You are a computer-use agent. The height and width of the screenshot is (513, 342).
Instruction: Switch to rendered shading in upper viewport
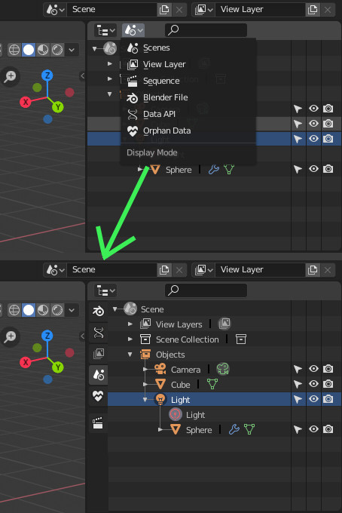click(x=57, y=50)
